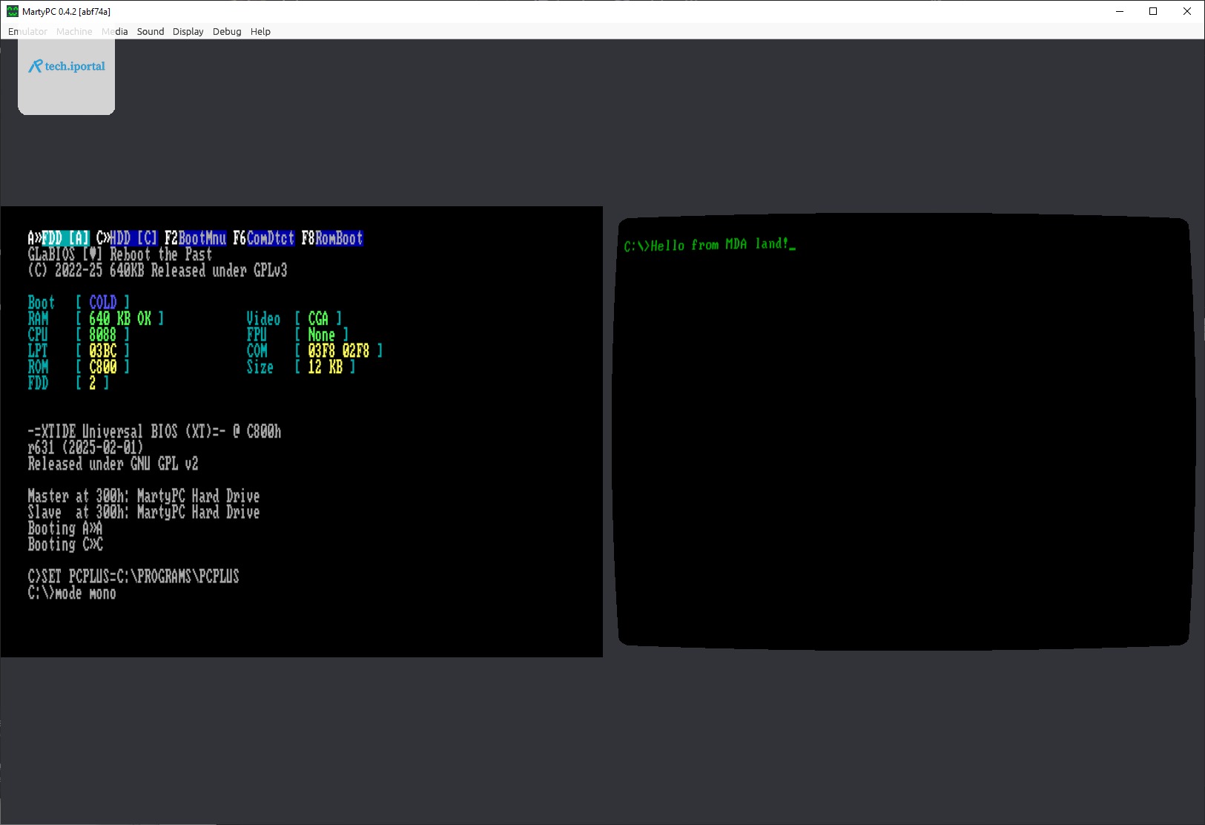Screen dimensions: 1205x825
Task: Click the Size value "12 KB"
Action: point(326,367)
